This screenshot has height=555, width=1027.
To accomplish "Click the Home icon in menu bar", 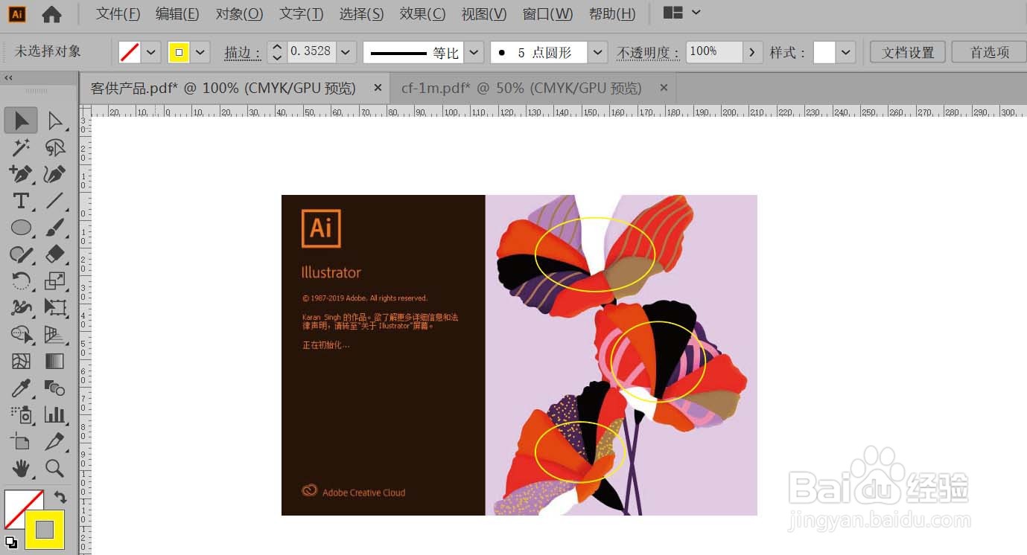I will [51, 14].
